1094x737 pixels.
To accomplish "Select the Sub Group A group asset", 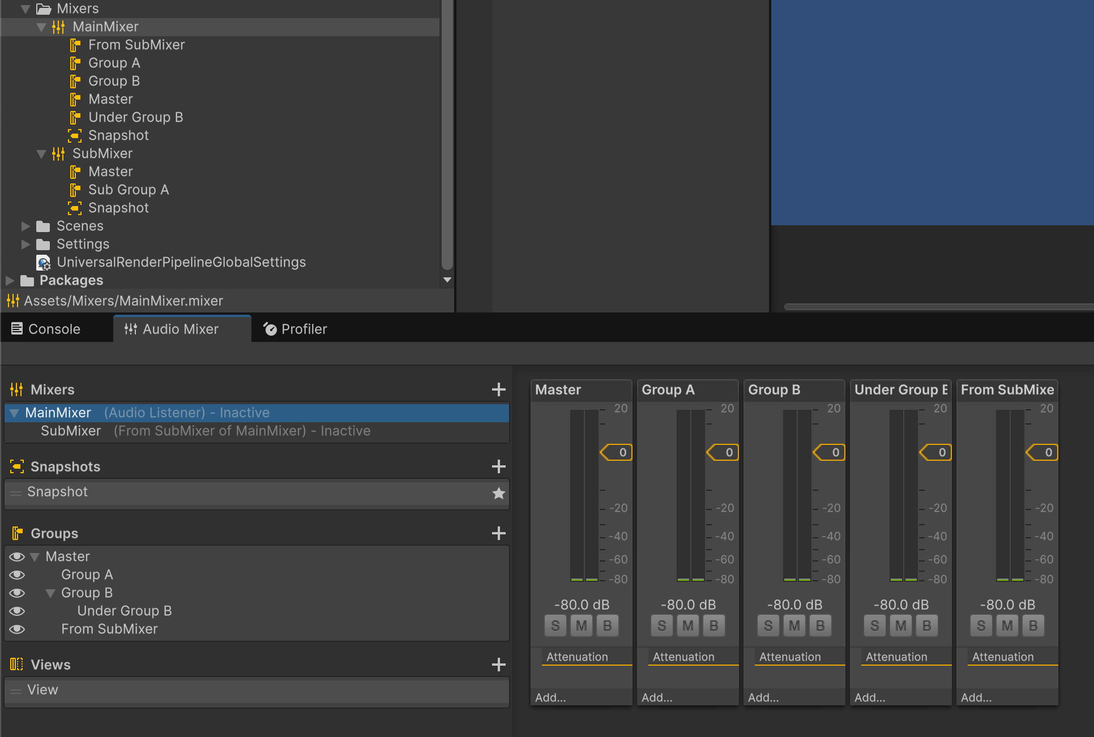I will [128, 190].
